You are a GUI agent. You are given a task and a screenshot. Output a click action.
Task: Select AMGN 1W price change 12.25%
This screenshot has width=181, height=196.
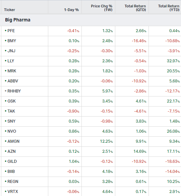106,141
